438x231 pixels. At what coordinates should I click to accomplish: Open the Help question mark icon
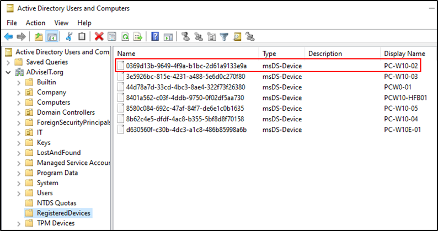coord(155,36)
